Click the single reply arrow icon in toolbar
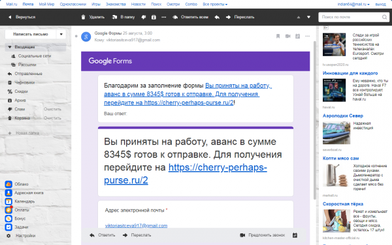Viewport: 392px width, 245px height. coord(217,17)
